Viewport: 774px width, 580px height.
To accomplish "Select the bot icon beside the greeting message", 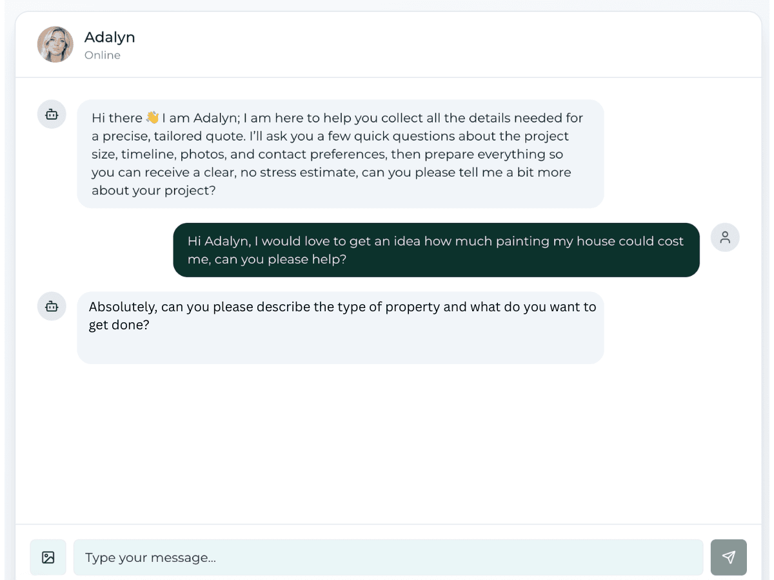I will (52, 114).
